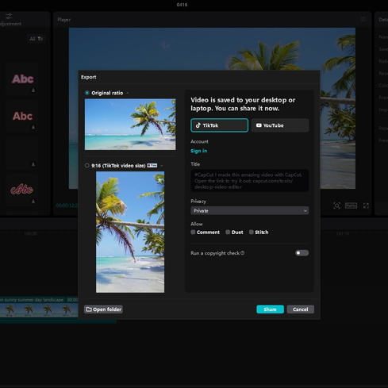Select the cursive Abc text preset

(21, 190)
